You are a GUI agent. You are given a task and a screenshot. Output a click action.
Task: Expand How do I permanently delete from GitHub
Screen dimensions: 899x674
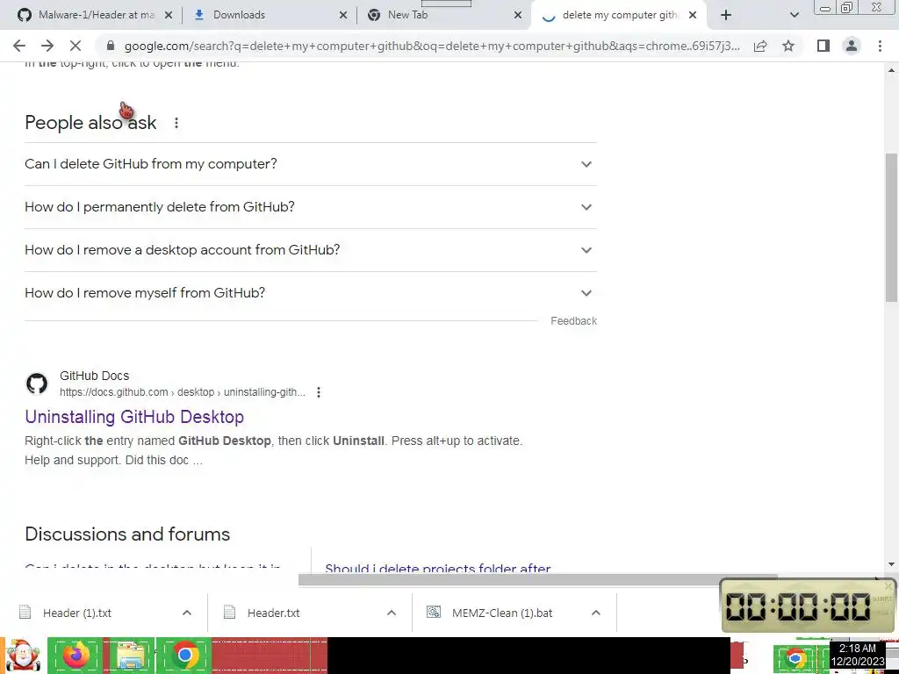click(x=311, y=207)
